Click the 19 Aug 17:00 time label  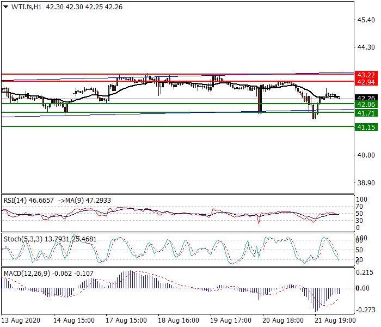pyautogui.click(x=231, y=320)
